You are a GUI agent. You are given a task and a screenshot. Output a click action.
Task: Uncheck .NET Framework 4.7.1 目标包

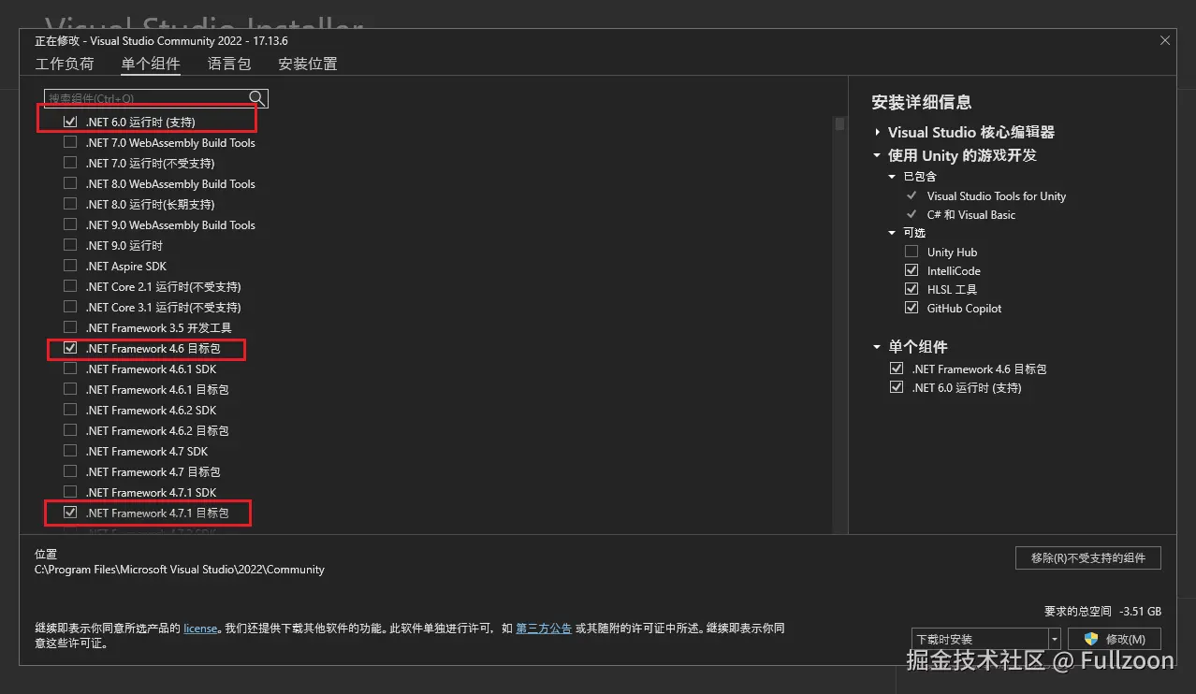[x=70, y=513]
